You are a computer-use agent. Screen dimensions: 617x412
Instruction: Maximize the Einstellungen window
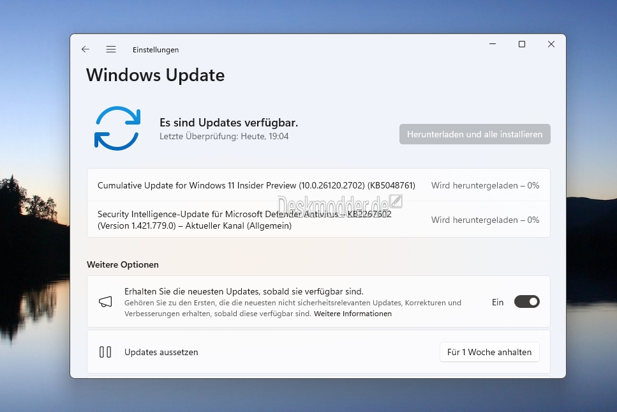[x=522, y=44]
